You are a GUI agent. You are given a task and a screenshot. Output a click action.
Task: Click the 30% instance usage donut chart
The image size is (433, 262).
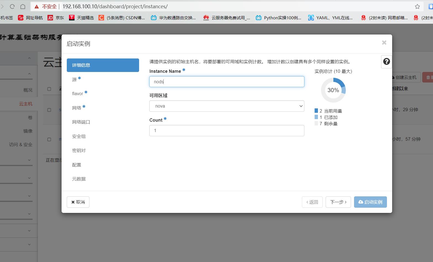point(333,90)
